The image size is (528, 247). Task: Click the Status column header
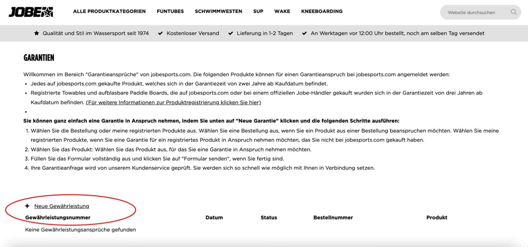[x=269, y=218]
